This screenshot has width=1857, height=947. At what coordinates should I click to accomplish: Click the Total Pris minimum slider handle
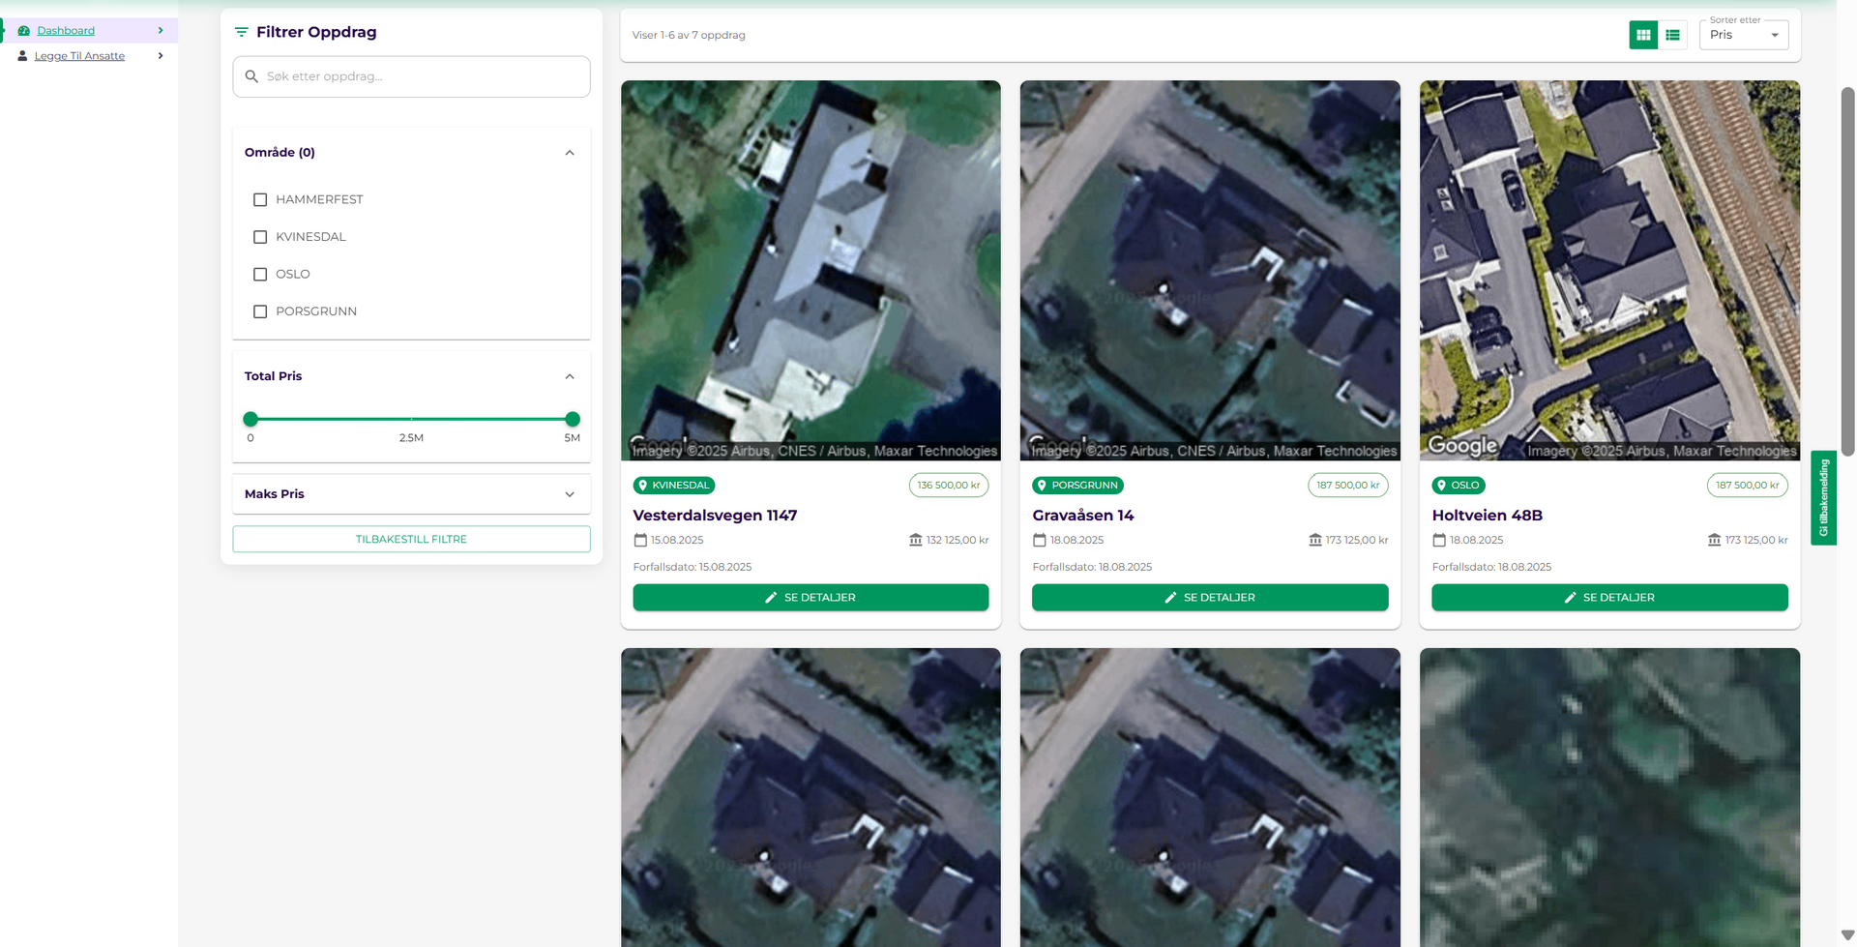[x=251, y=419]
